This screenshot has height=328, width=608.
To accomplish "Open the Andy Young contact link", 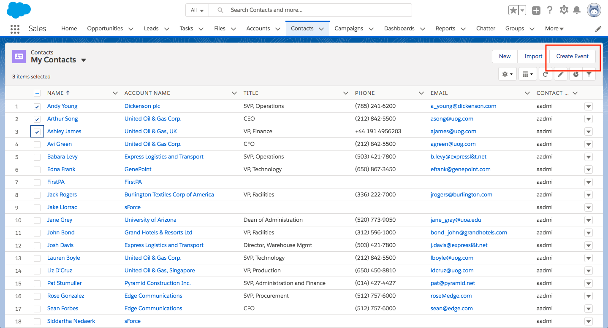I will [x=62, y=106].
